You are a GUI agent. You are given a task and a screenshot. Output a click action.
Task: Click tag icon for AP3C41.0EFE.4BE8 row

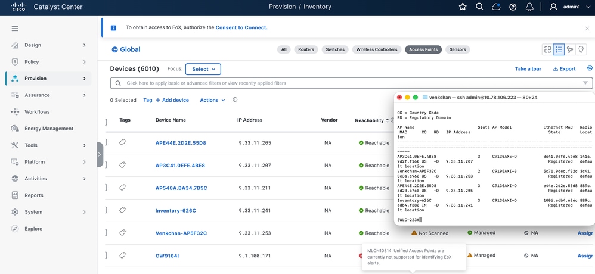pyautogui.click(x=122, y=165)
